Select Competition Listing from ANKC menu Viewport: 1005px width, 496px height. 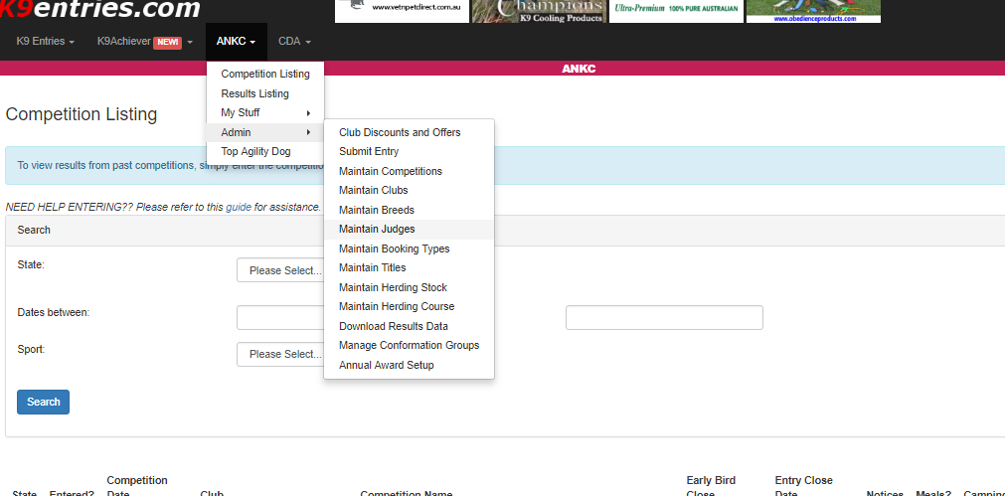point(265,75)
